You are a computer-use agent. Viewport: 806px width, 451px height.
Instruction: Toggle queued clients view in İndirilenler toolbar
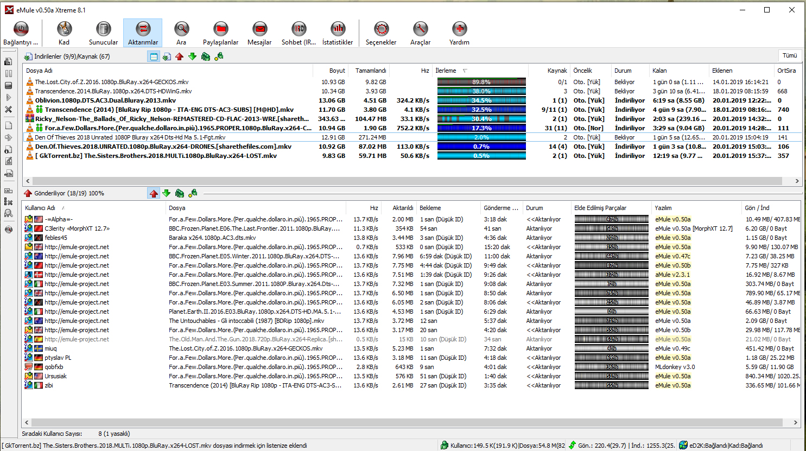206,56
